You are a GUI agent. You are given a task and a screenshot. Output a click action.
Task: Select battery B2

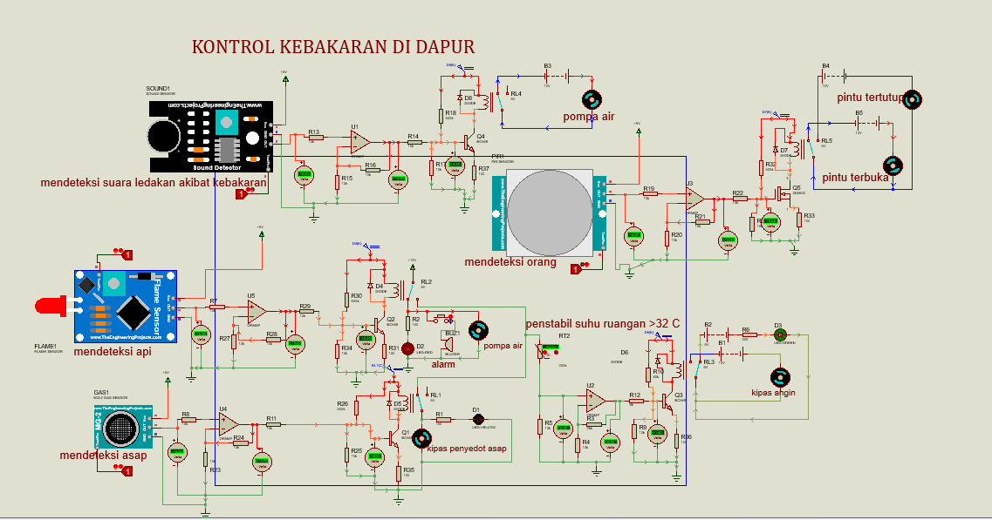coord(717,334)
